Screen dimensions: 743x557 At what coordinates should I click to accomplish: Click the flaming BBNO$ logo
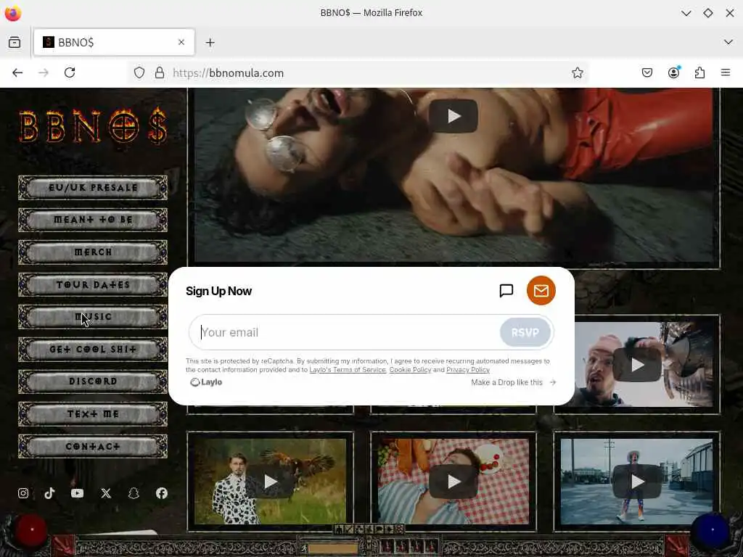click(x=93, y=126)
